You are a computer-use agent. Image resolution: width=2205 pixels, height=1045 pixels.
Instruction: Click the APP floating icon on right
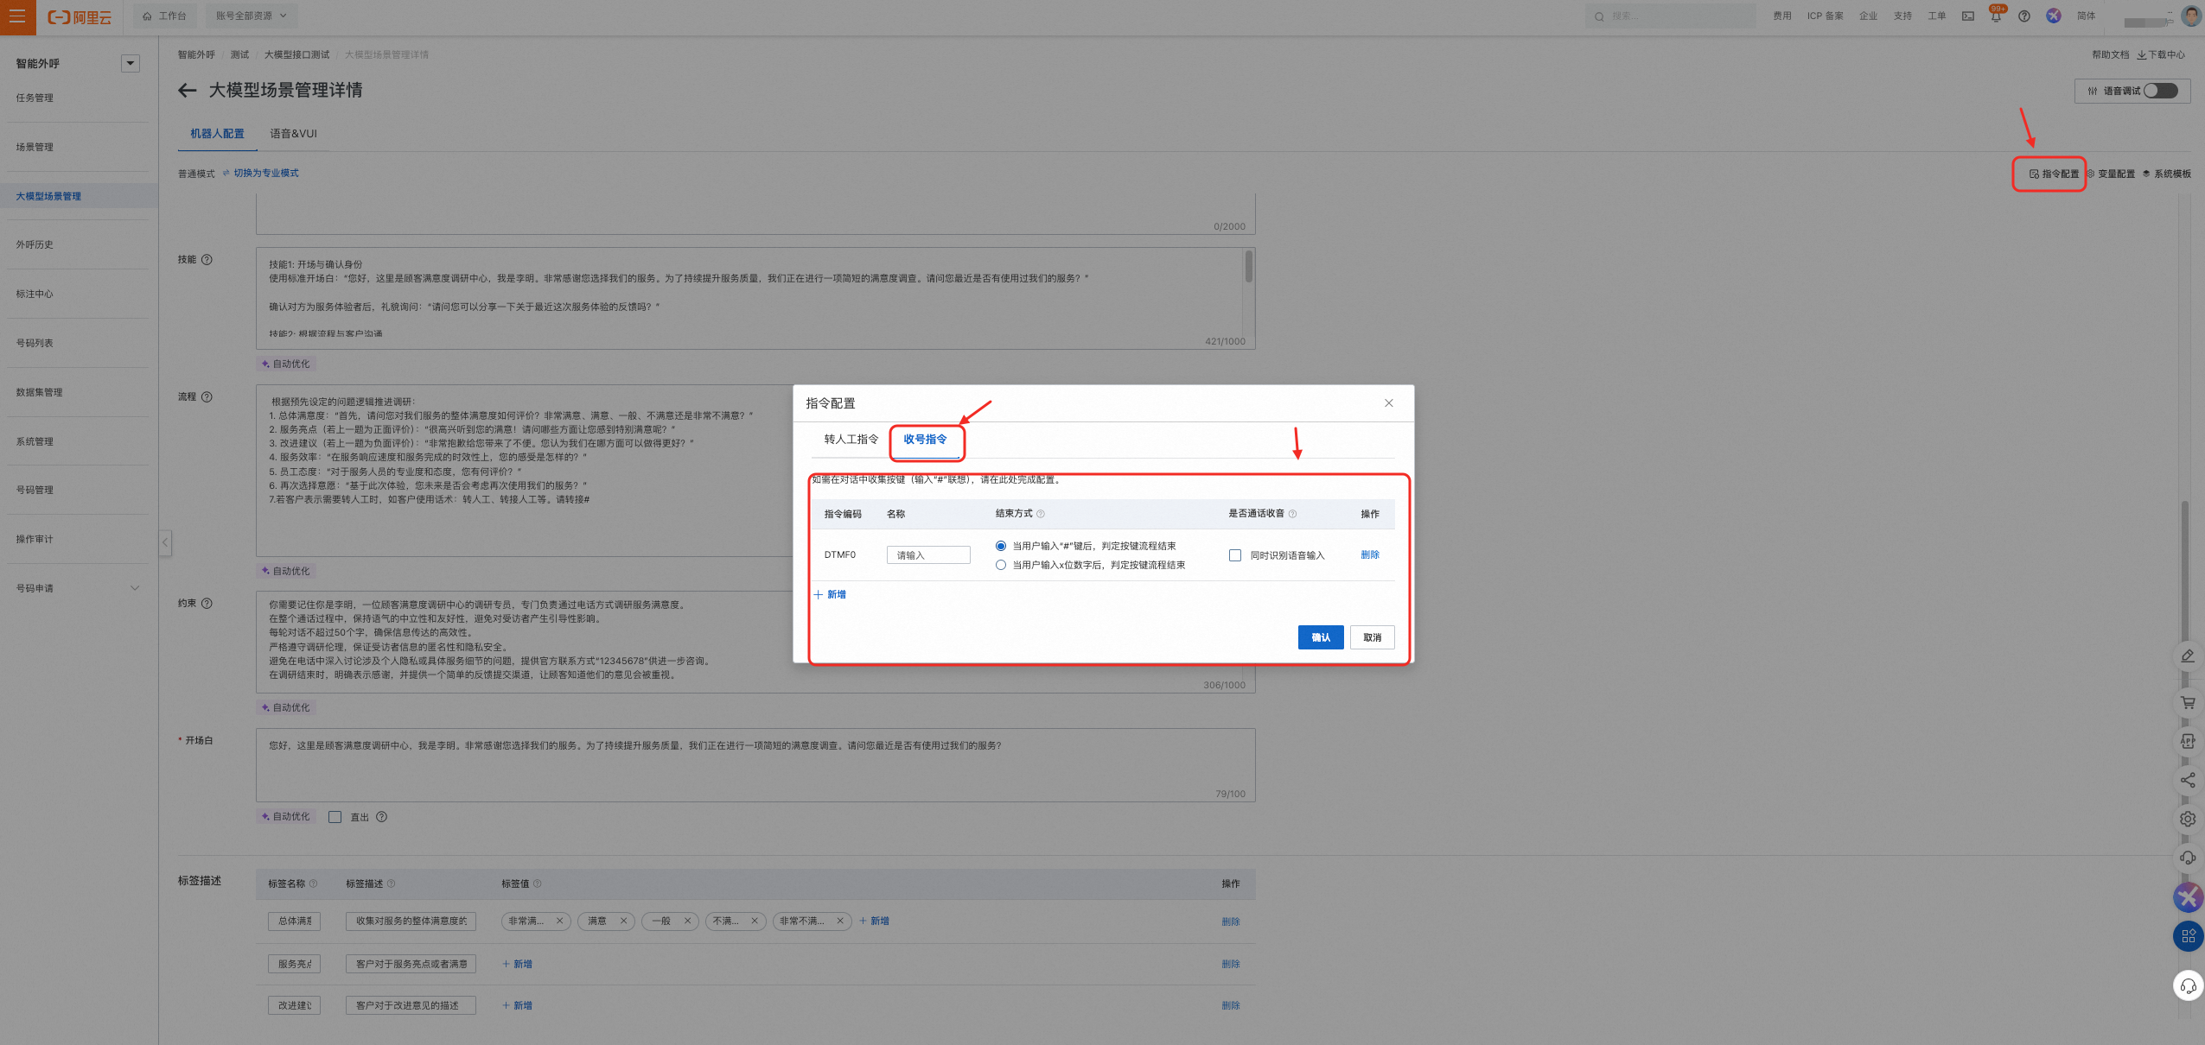(2188, 741)
